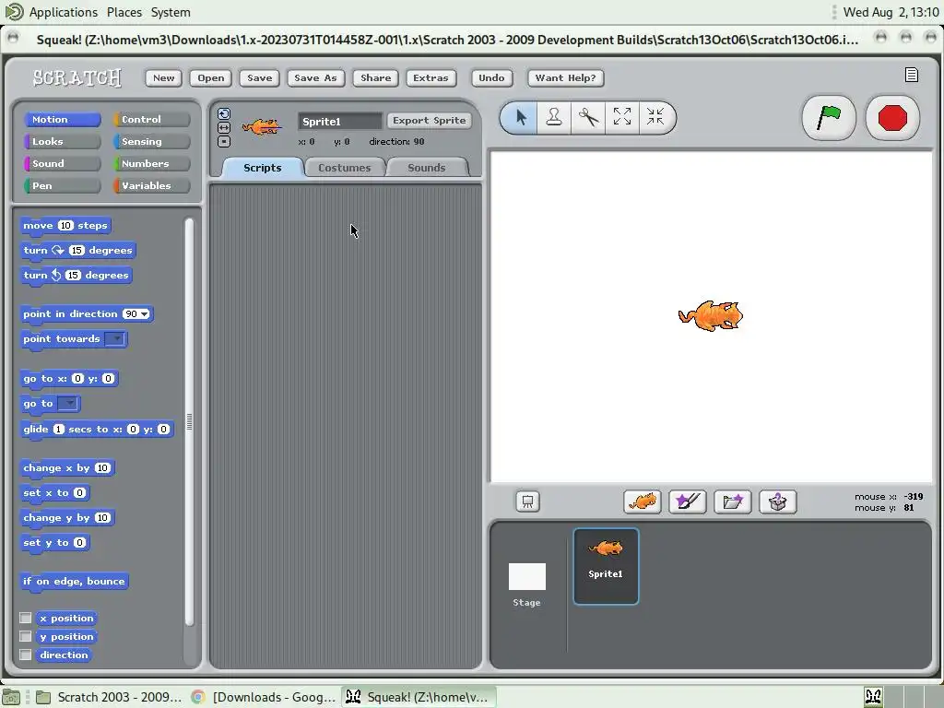944x708 pixels.
Task: Open the Places menu
Action: tap(124, 12)
